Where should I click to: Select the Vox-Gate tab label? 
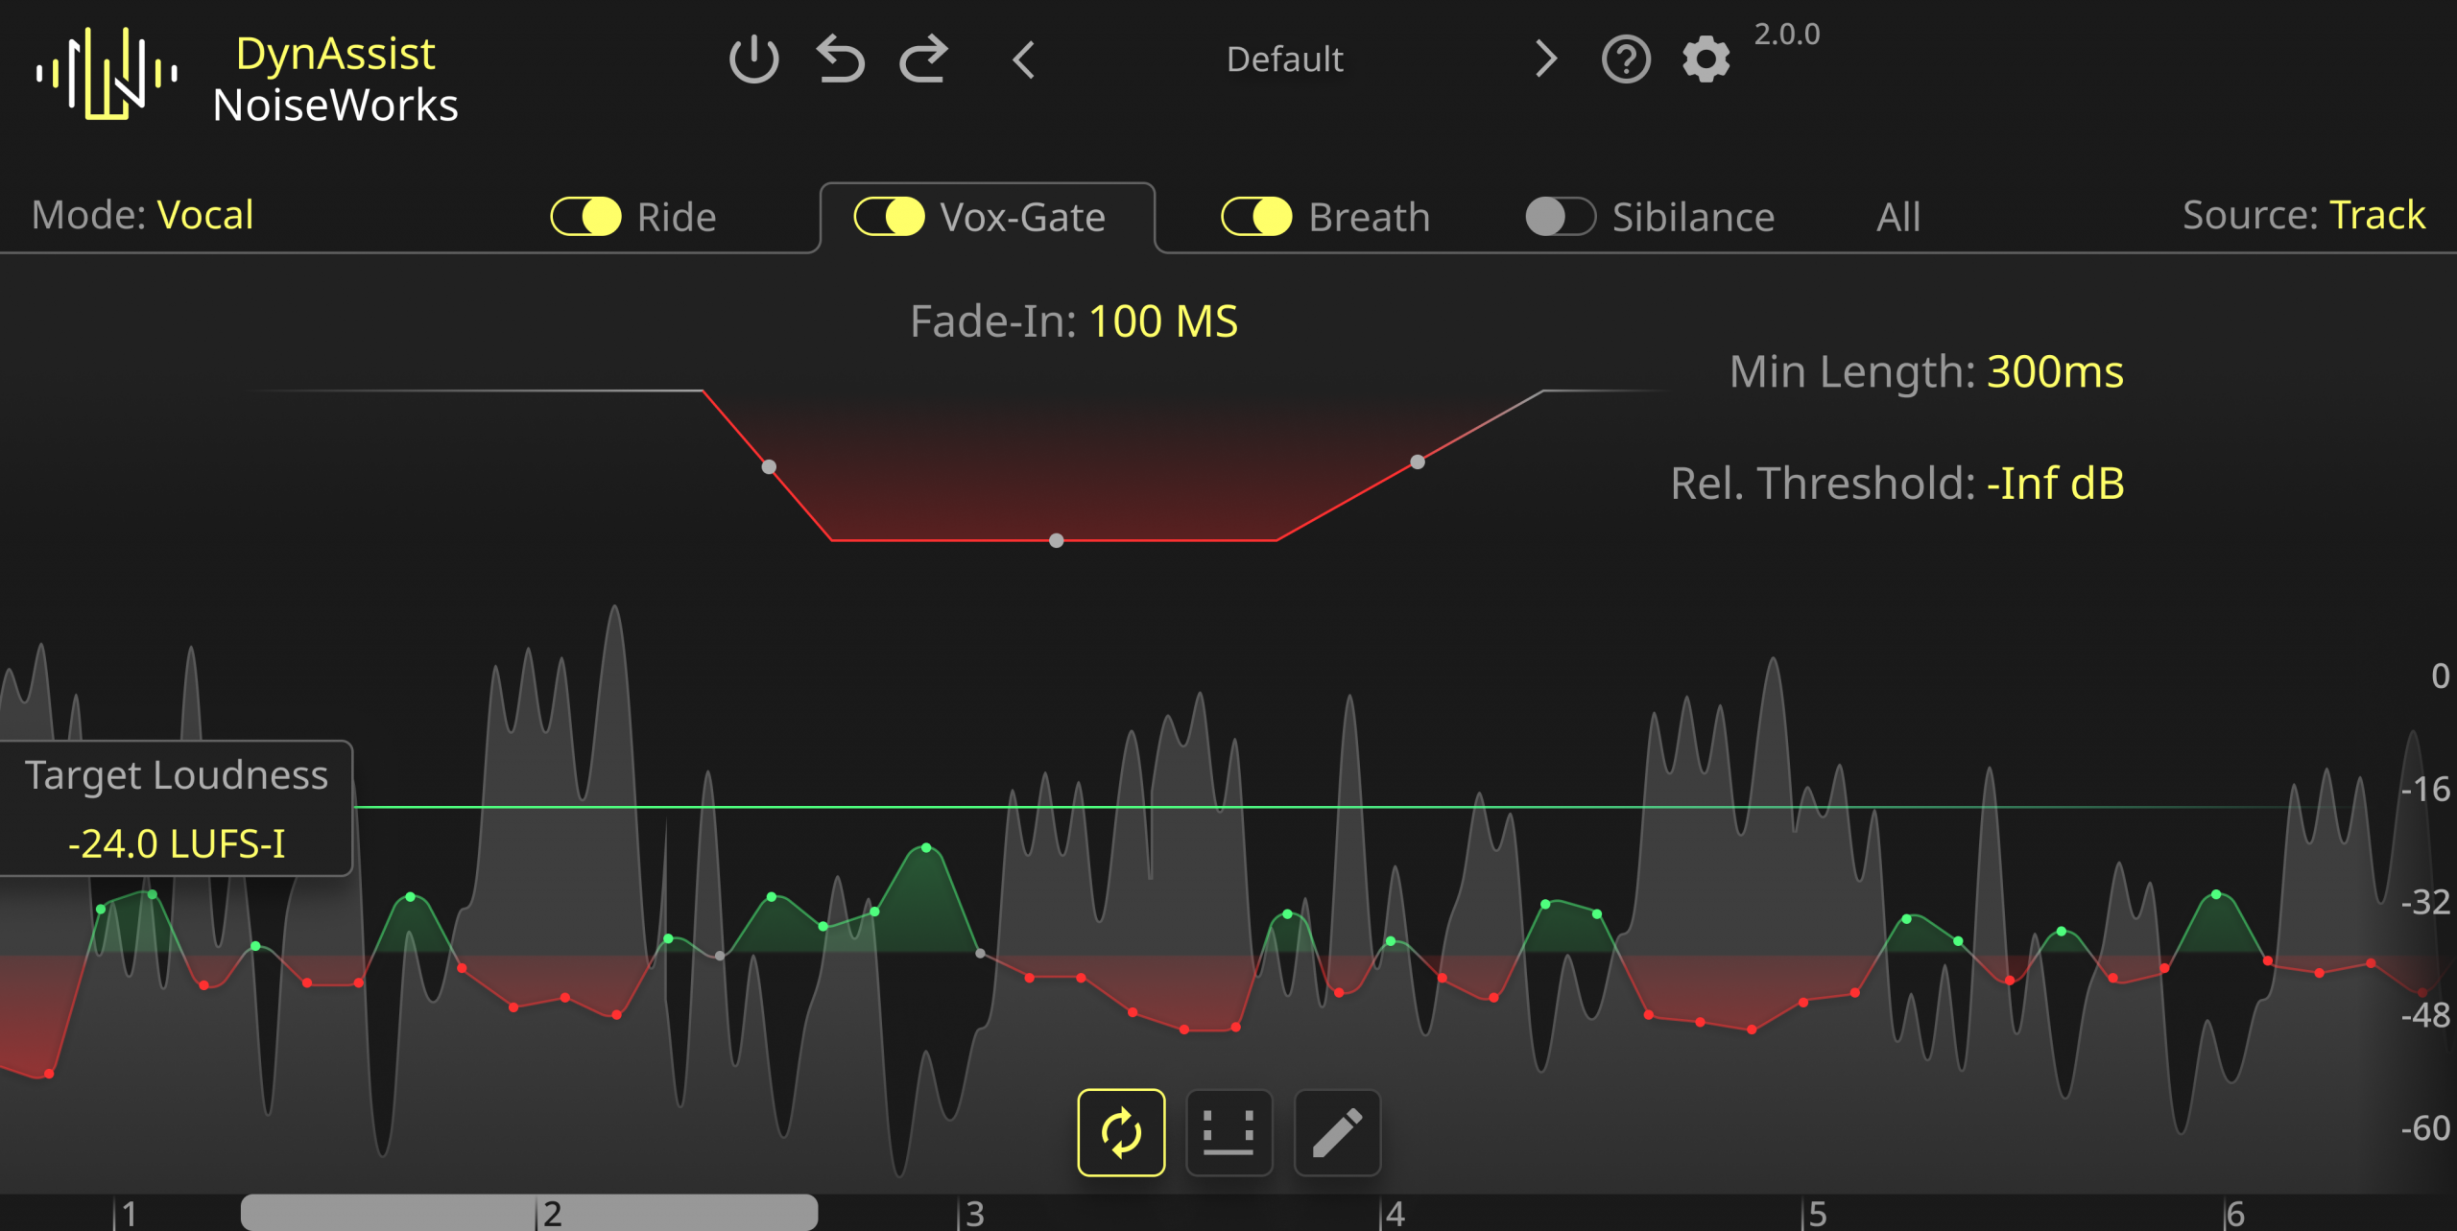(x=1022, y=217)
